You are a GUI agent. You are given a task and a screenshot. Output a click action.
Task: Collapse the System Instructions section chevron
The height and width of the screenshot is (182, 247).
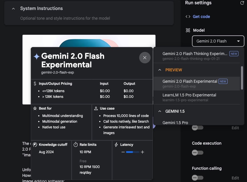pyautogui.click(x=13, y=9)
